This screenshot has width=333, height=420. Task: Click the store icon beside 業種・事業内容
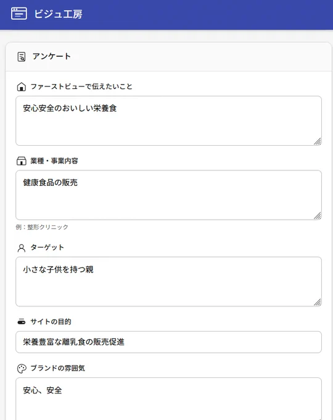22,161
